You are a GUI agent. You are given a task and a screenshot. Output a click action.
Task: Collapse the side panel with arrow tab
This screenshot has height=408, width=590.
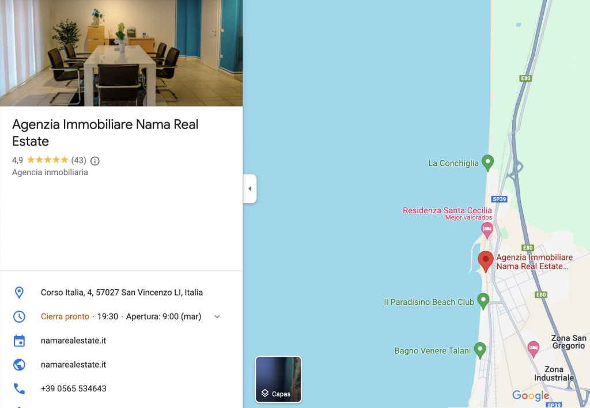(x=250, y=188)
